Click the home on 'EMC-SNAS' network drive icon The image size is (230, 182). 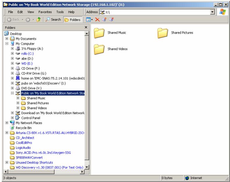coord(18,78)
